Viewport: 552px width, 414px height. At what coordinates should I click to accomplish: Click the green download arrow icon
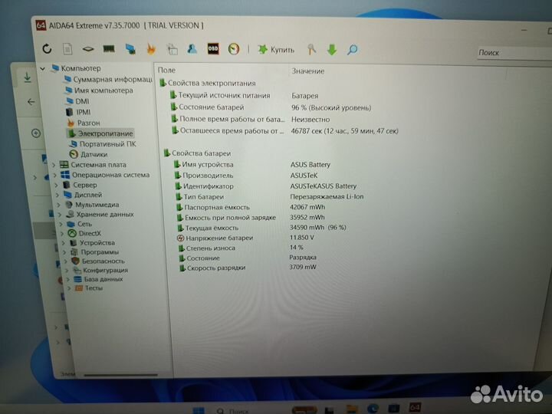[332, 50]
